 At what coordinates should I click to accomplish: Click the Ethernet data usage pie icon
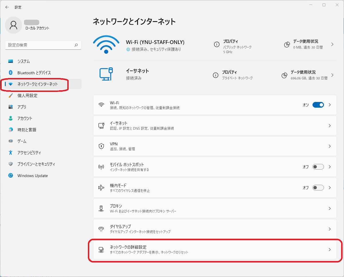coord(284,75)
